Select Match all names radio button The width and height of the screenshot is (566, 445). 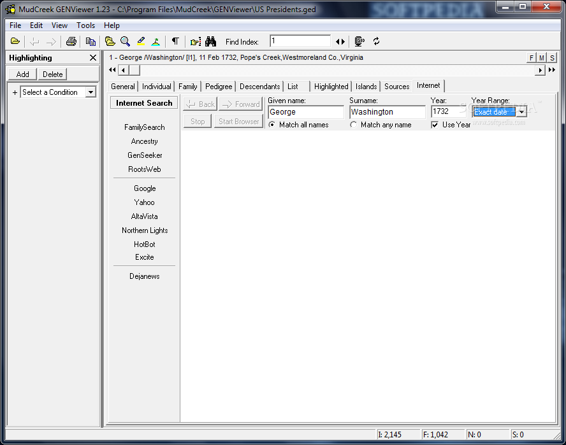click(272, 125)
